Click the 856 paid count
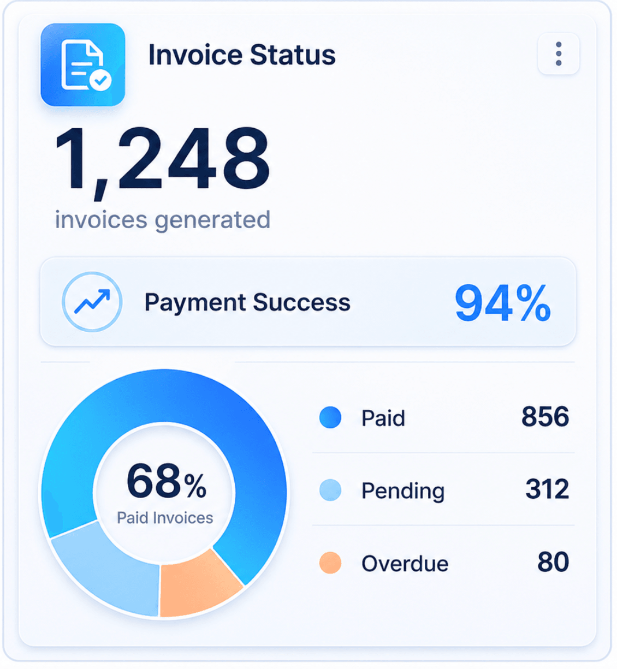 545,417
